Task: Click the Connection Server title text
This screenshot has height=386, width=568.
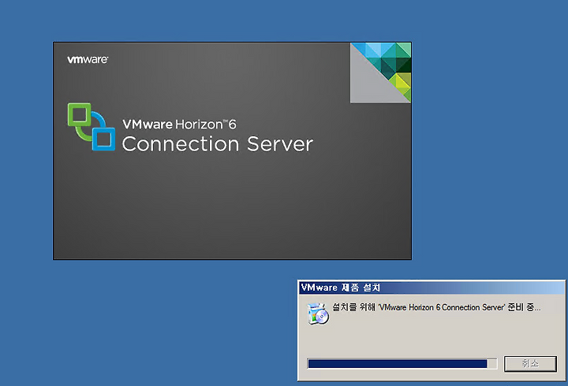Action: 218,144
